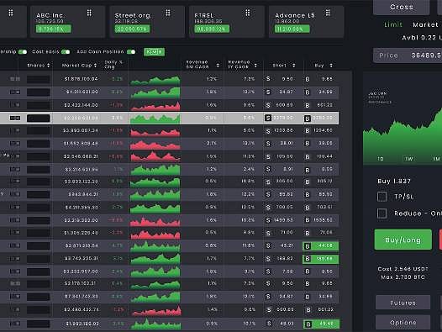Click the S short icon beside 85.82
Viewport: 442px width, 332px height.
268,194
